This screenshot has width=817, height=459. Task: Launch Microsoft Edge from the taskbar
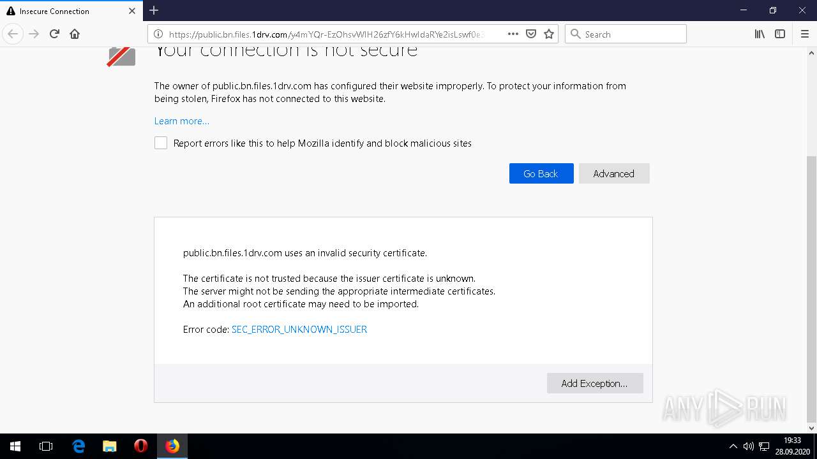[x=79, y=446]
